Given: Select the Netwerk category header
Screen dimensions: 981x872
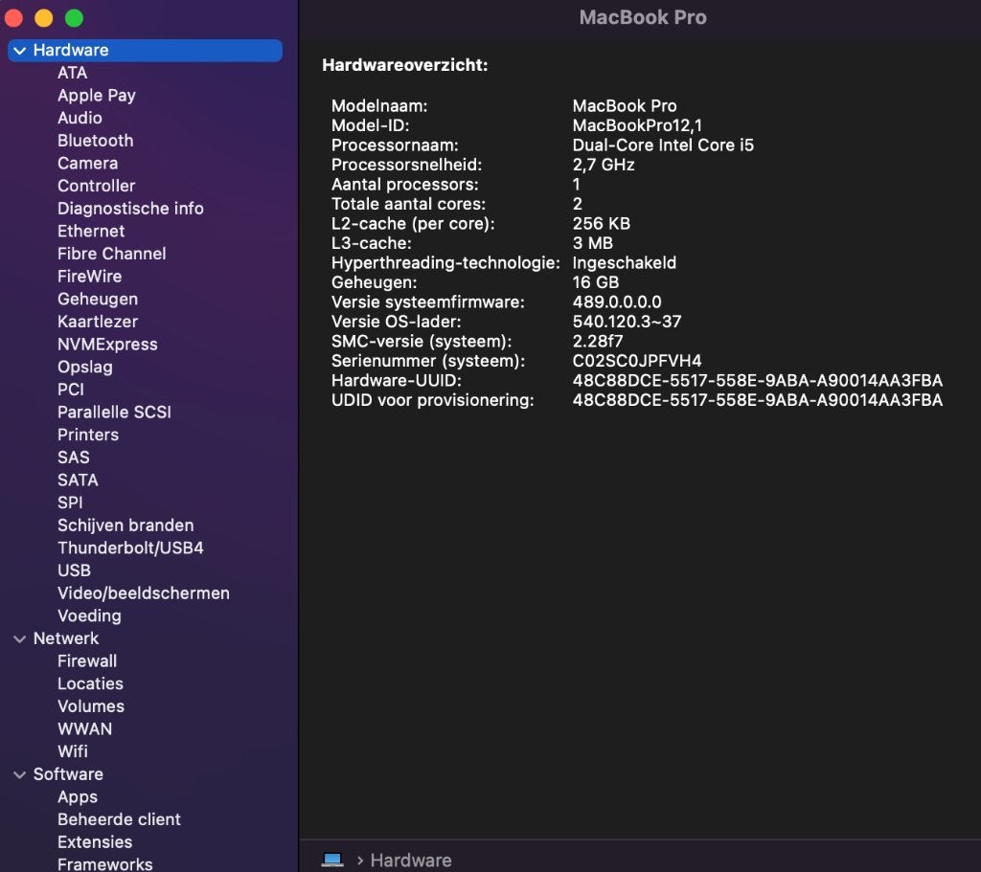Looking at the screenshot, I should [x=66, y=638].
